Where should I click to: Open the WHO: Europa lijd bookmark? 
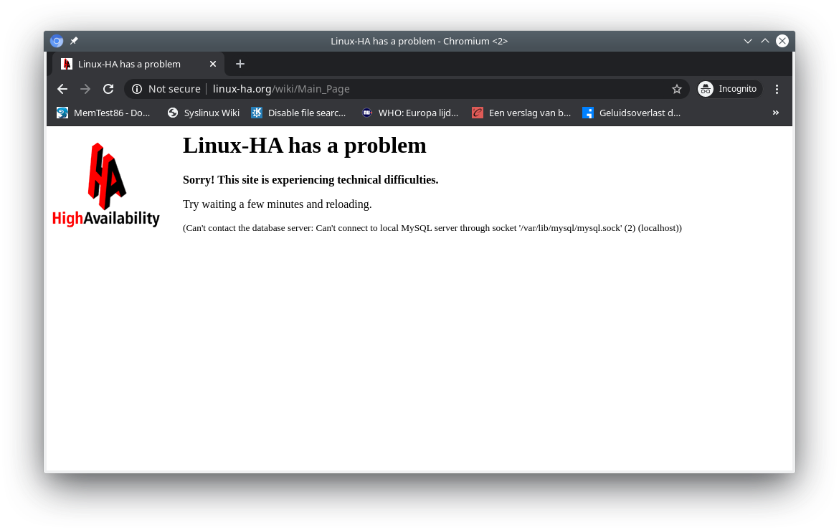410,113
